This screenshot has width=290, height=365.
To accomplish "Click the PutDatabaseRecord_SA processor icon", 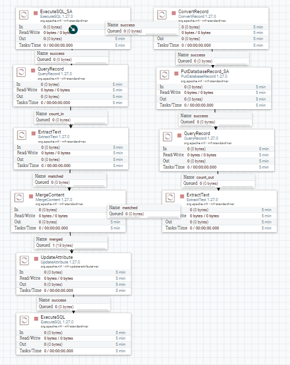I will pos(164,75).
